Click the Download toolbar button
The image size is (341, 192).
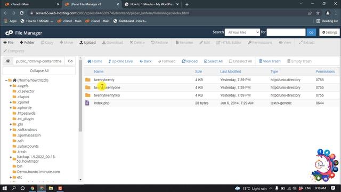coord(112,43)
